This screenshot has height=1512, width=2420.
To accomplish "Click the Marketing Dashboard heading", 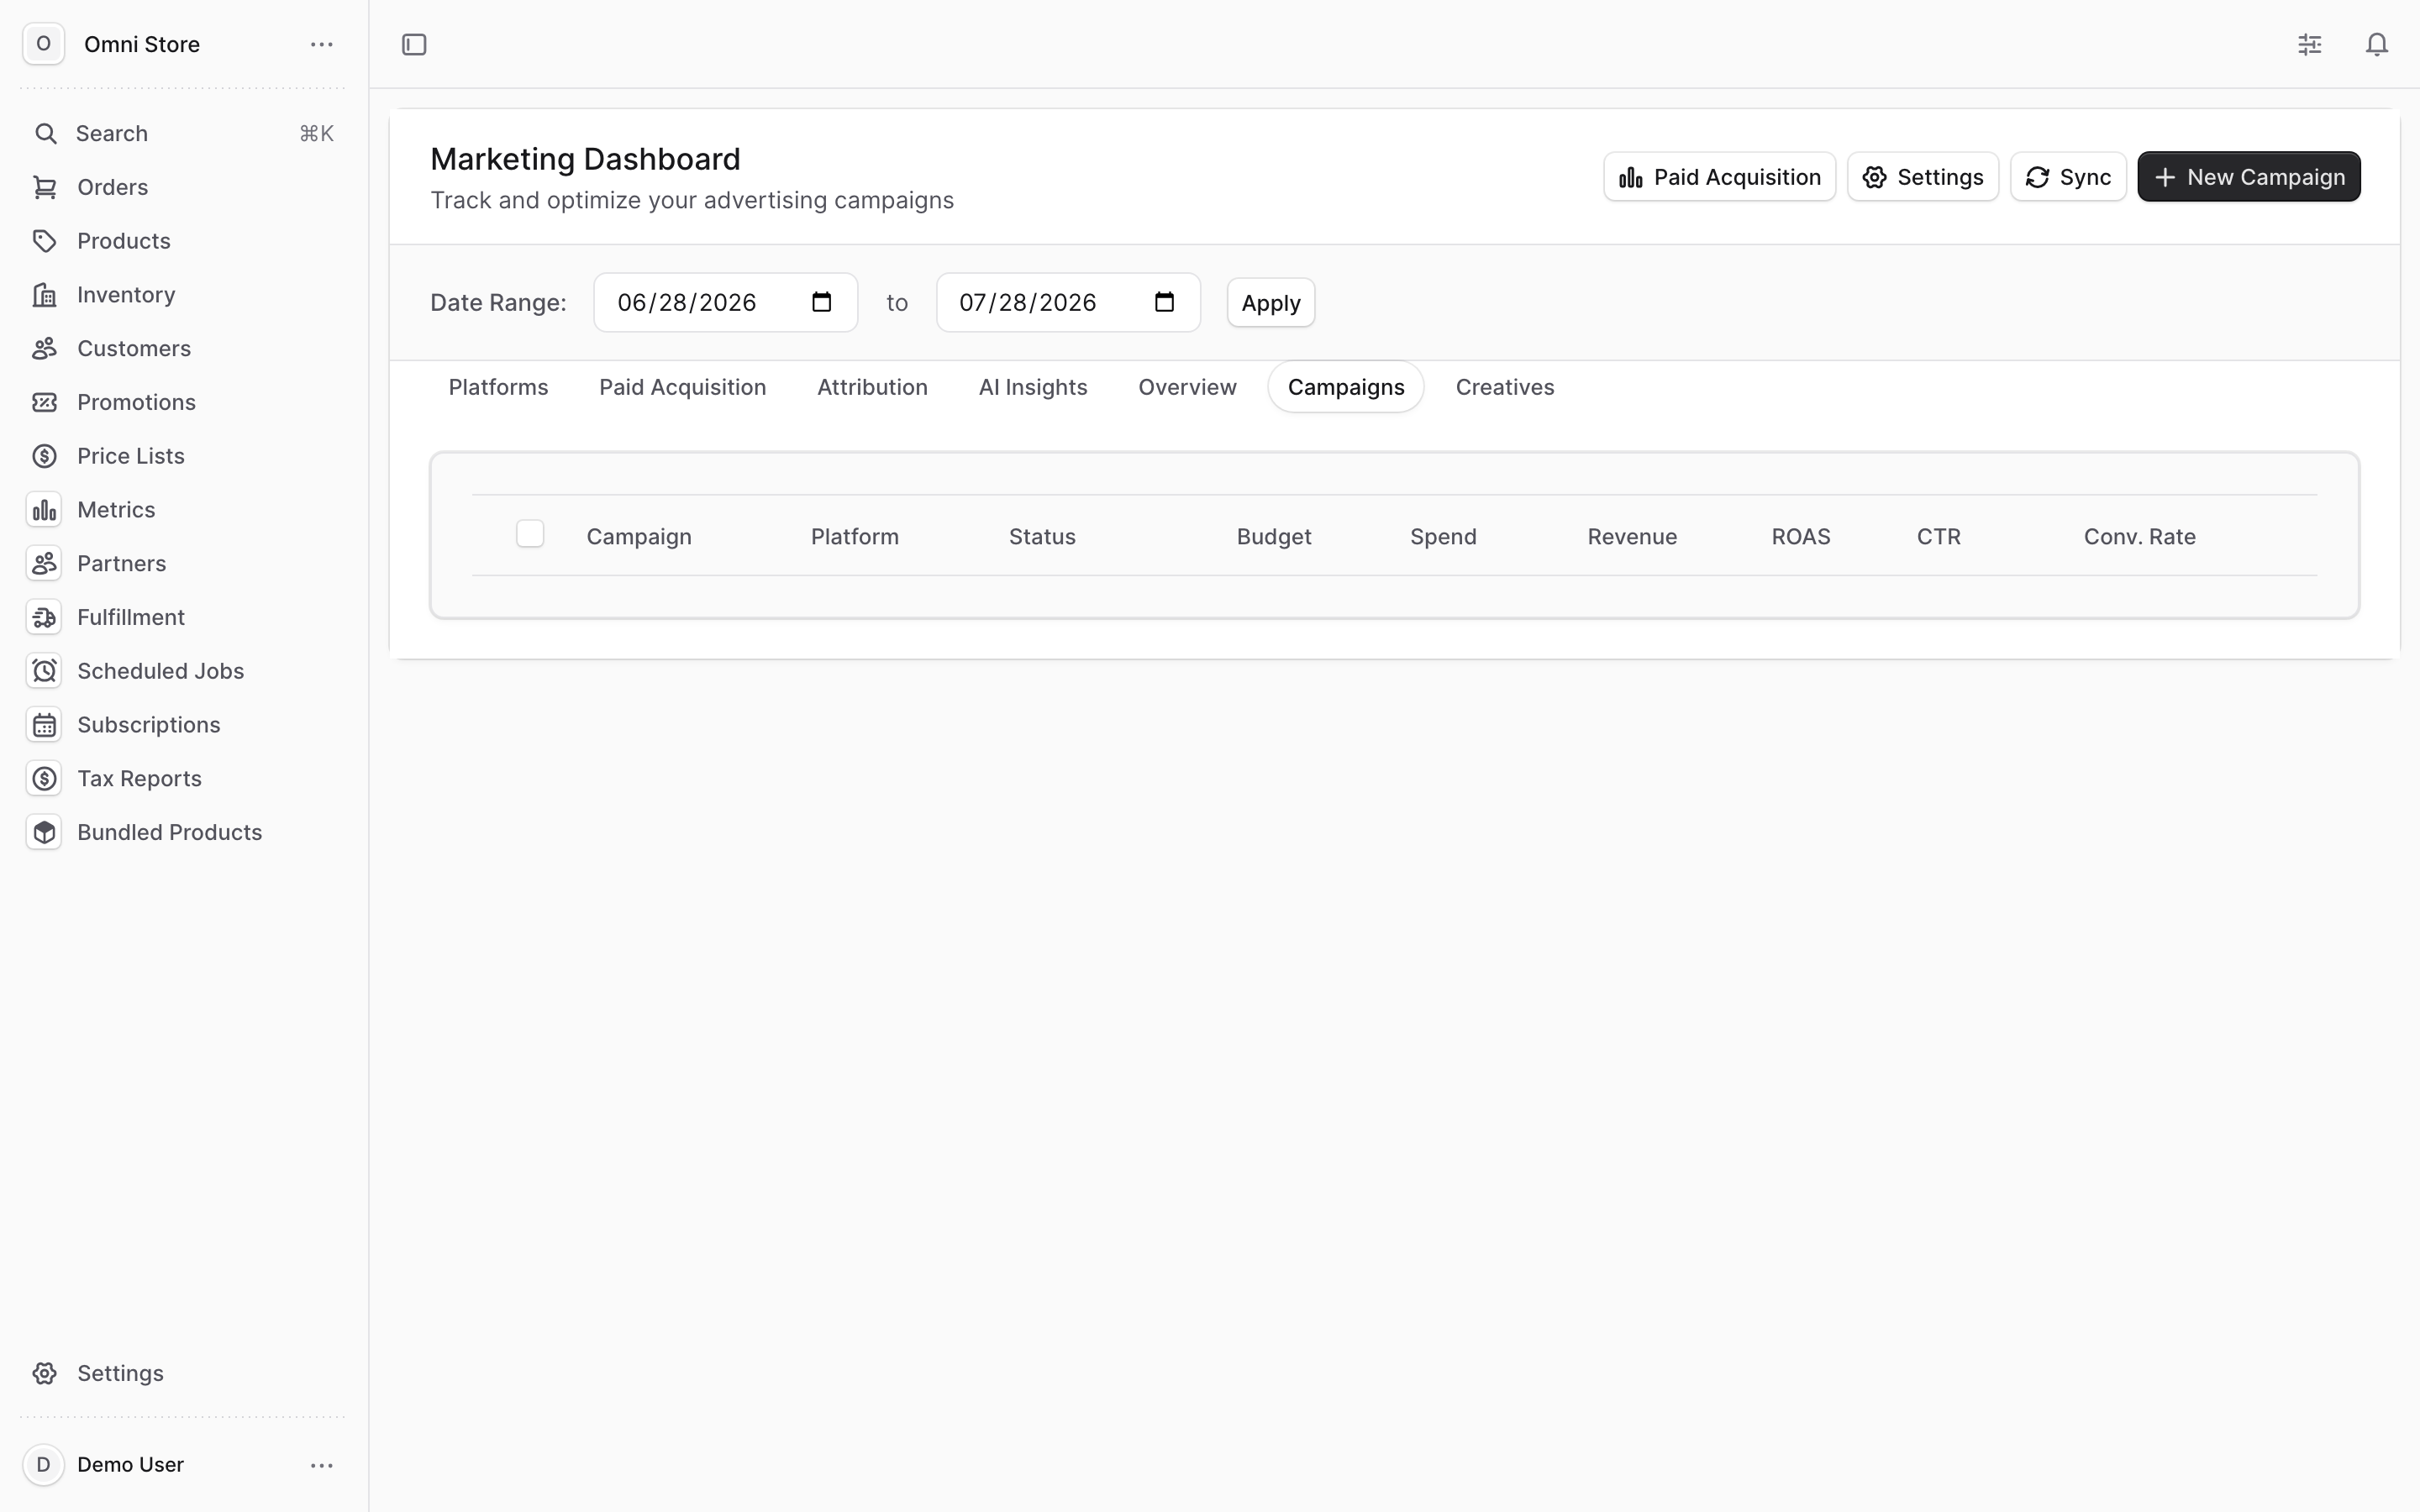I will point(585,159).
